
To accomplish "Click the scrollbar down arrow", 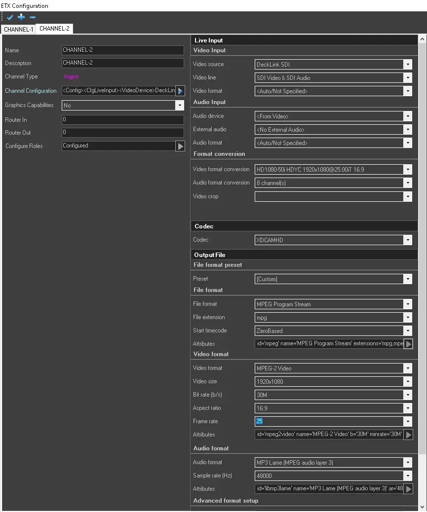I will click(x=423, y=507).
